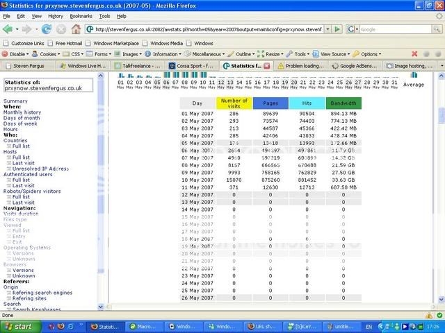This screenshot has height=333, width=445.
Task: Click the green Go arrow beside address bar
Action: [337, 29]
